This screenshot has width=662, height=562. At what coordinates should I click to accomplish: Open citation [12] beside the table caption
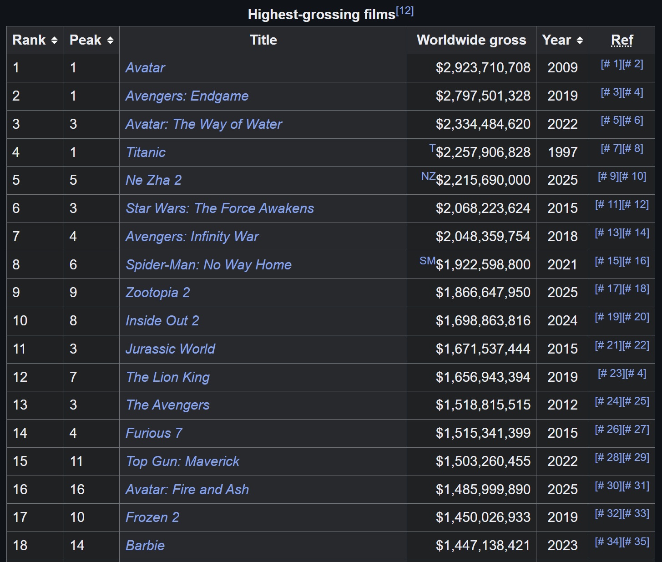point(405,11)
